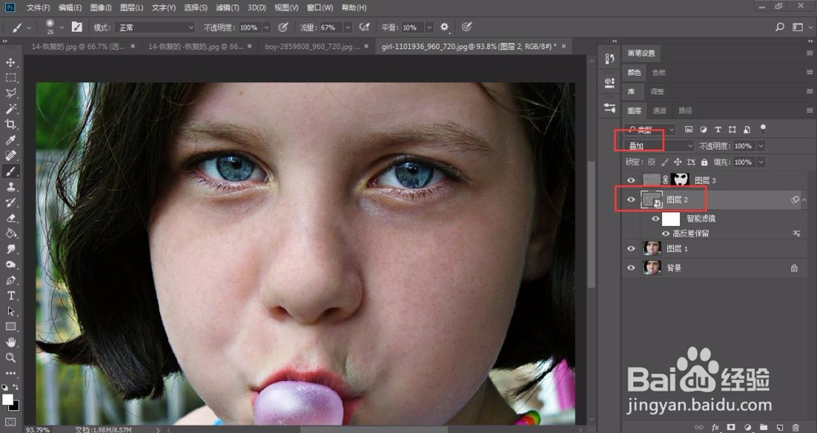Screen dimensions: 817x433
Task: Open the brush settings panel toggle icon
Action: 77,27
